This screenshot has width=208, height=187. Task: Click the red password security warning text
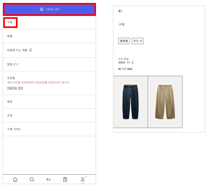click(38, 82)
